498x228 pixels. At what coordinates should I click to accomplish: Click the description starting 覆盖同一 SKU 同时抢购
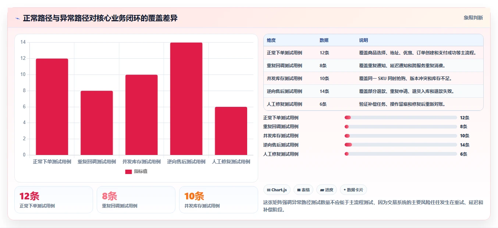coord(405,79)
